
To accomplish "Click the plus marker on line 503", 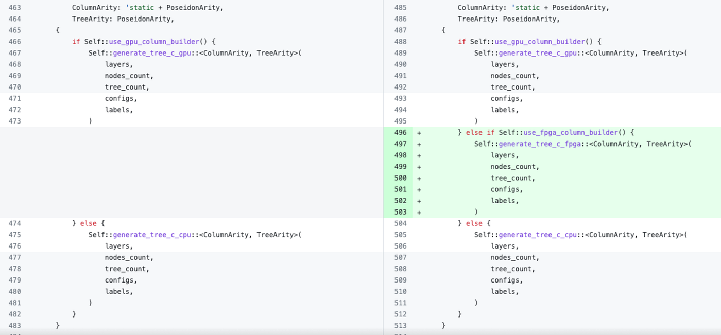I will point(419,212).
